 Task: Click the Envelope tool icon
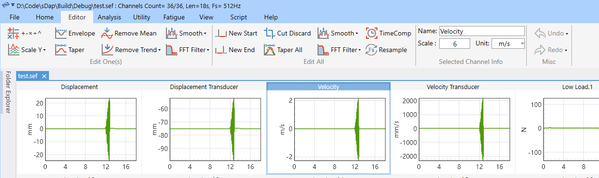tap(61, 33)
